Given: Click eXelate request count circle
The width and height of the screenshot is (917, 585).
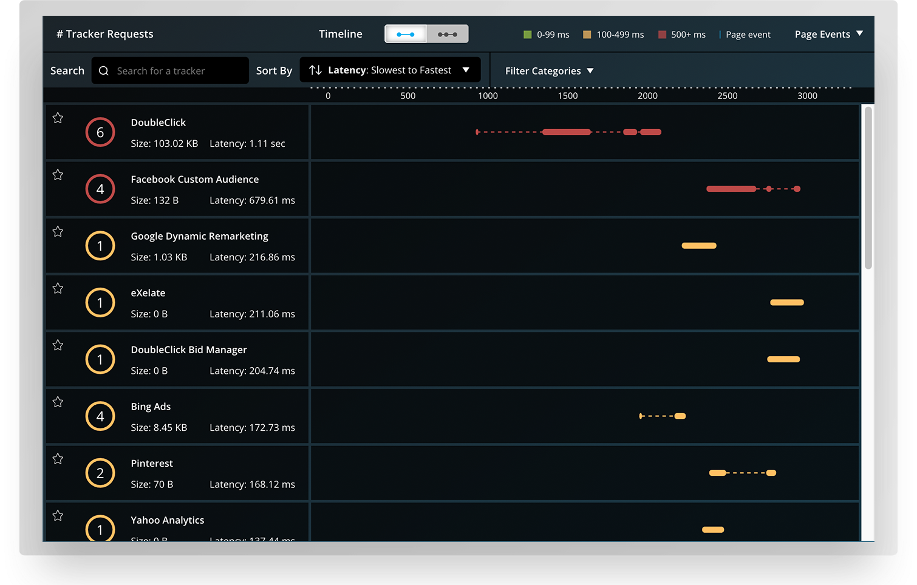Looking at the screenshot, I should pyautogui.click(x=100, y=303).
